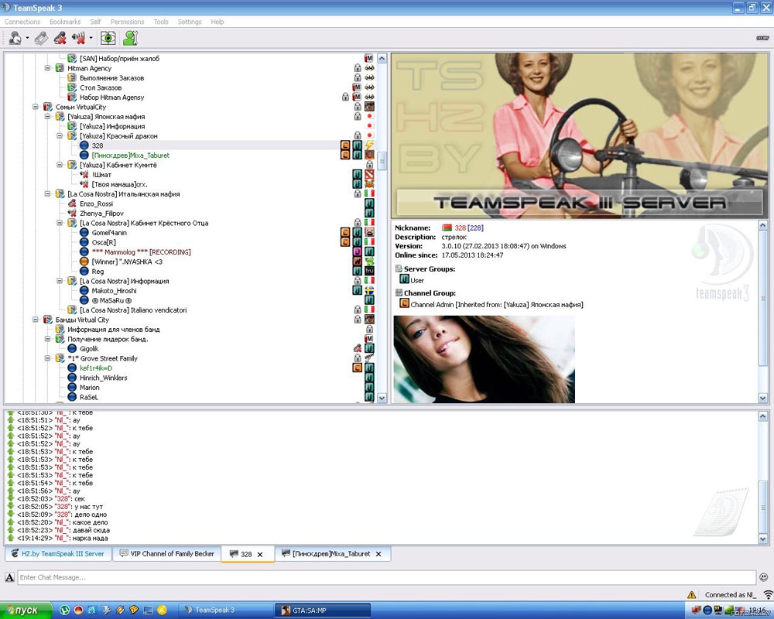Select user *** Mammolog *** [RECORDING]
Screen dimensions: 774x619
click(141, 252)
